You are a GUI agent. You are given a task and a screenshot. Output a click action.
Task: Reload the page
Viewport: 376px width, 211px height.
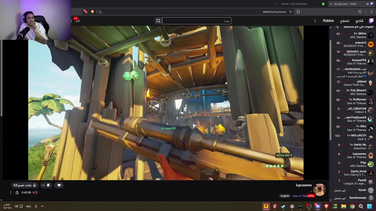click(360, 12)
